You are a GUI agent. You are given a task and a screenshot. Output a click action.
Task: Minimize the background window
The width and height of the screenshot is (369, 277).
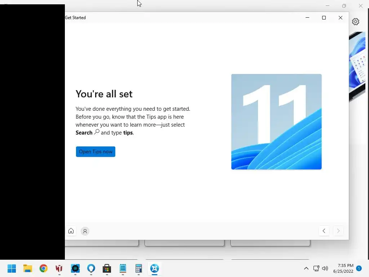click(327, 6)
